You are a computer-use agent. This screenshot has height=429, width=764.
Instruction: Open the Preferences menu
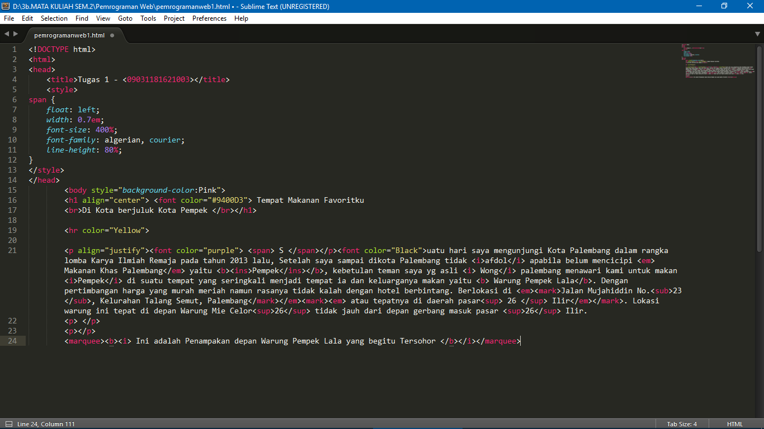(x=209, y=18)
